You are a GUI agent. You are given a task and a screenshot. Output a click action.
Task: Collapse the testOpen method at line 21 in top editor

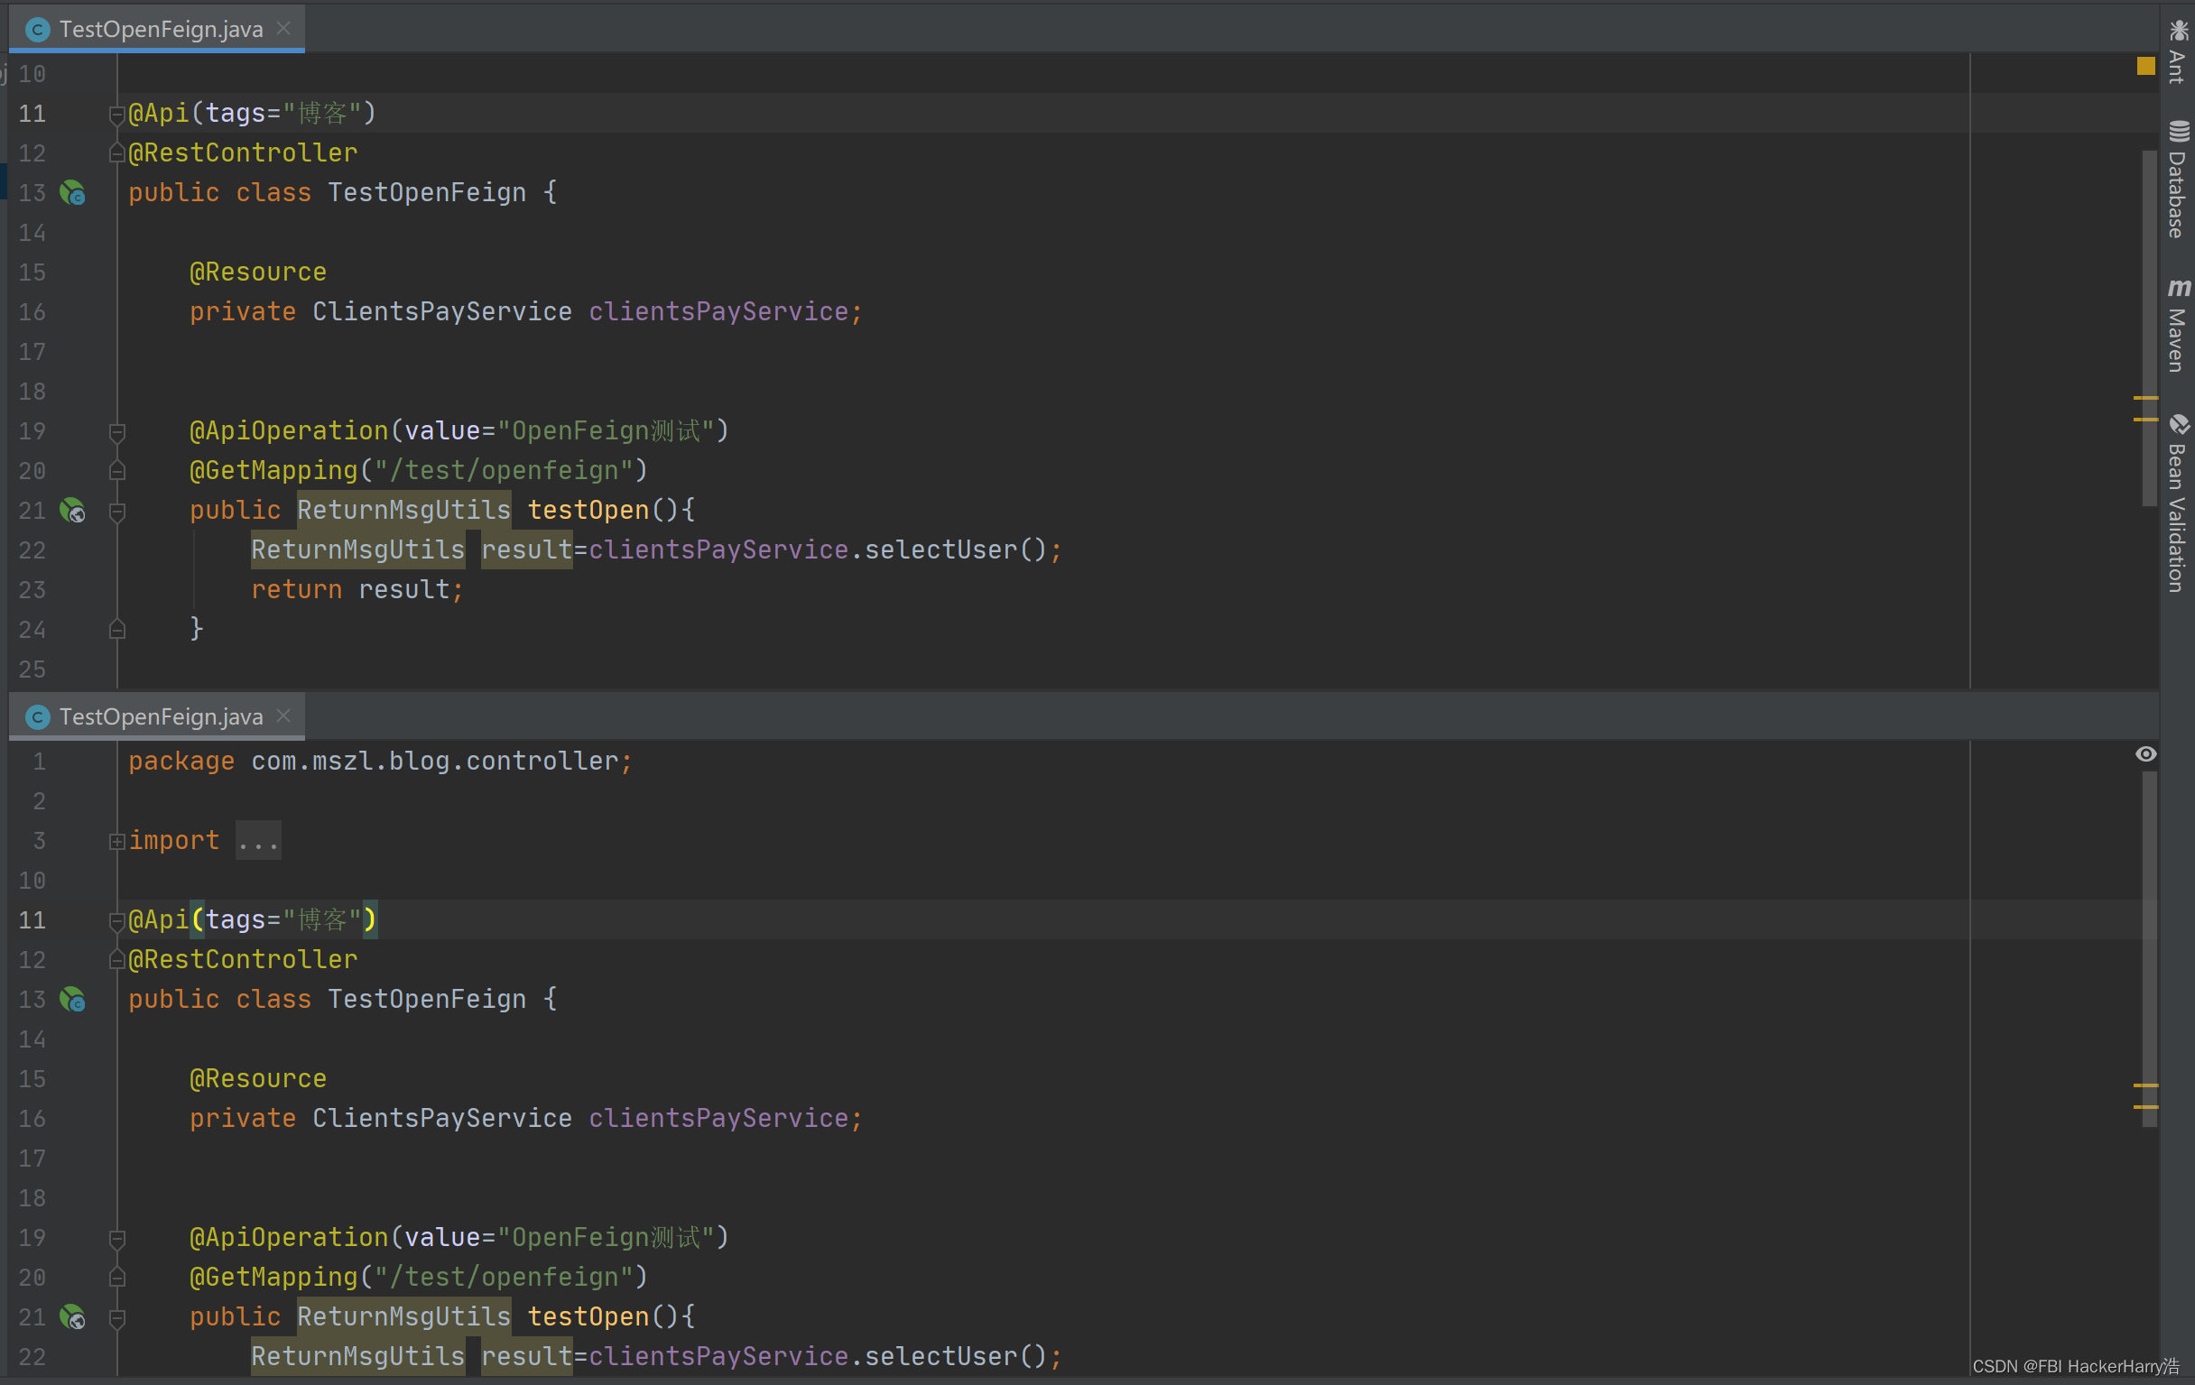(116, 512)
